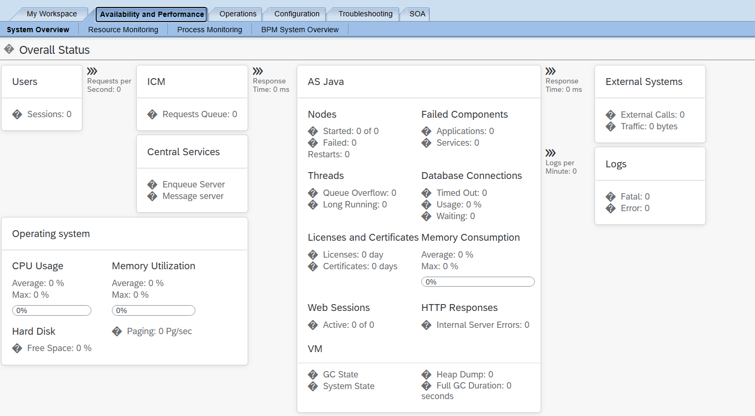
Task: Click the Memory Consumption progress bar
Action: point(477,281)
